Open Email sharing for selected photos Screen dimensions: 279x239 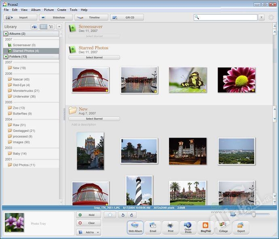pyautogui.click(x=153, y=227)
